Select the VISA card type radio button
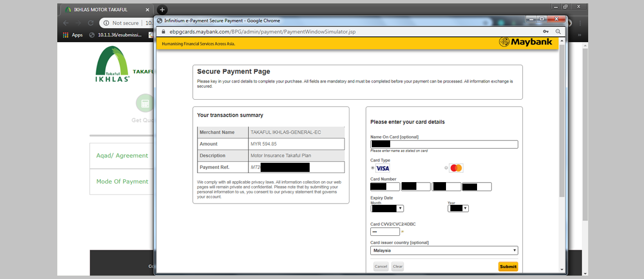Screen dimensions: 644x279 coord(373,168)
